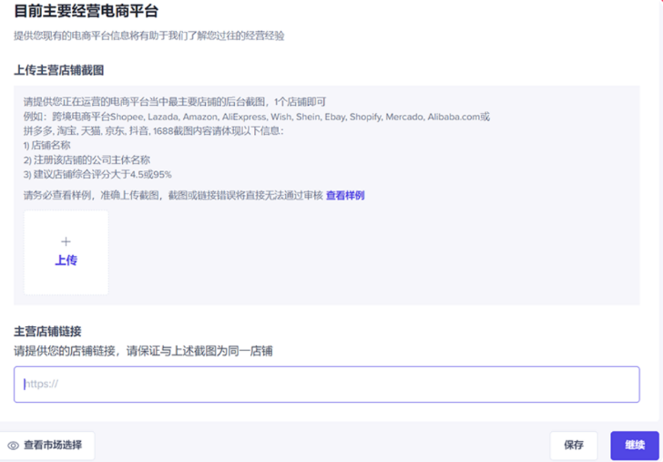Click the line listing Shopee, Lazada, Amazon

[257, 117]
